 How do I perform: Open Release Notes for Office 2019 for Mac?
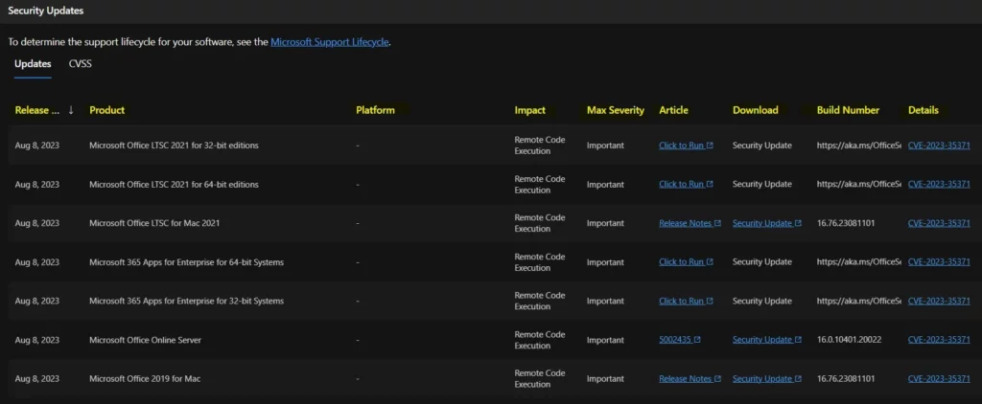[685, 378]
